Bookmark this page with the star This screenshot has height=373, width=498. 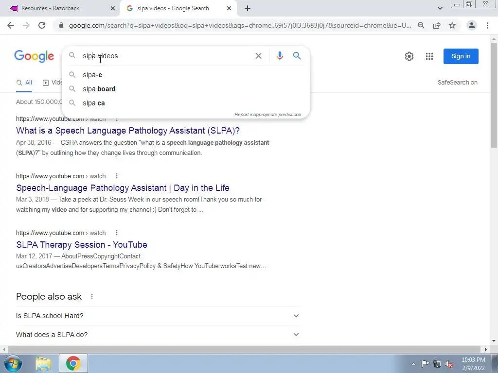(x=452, y=25)
